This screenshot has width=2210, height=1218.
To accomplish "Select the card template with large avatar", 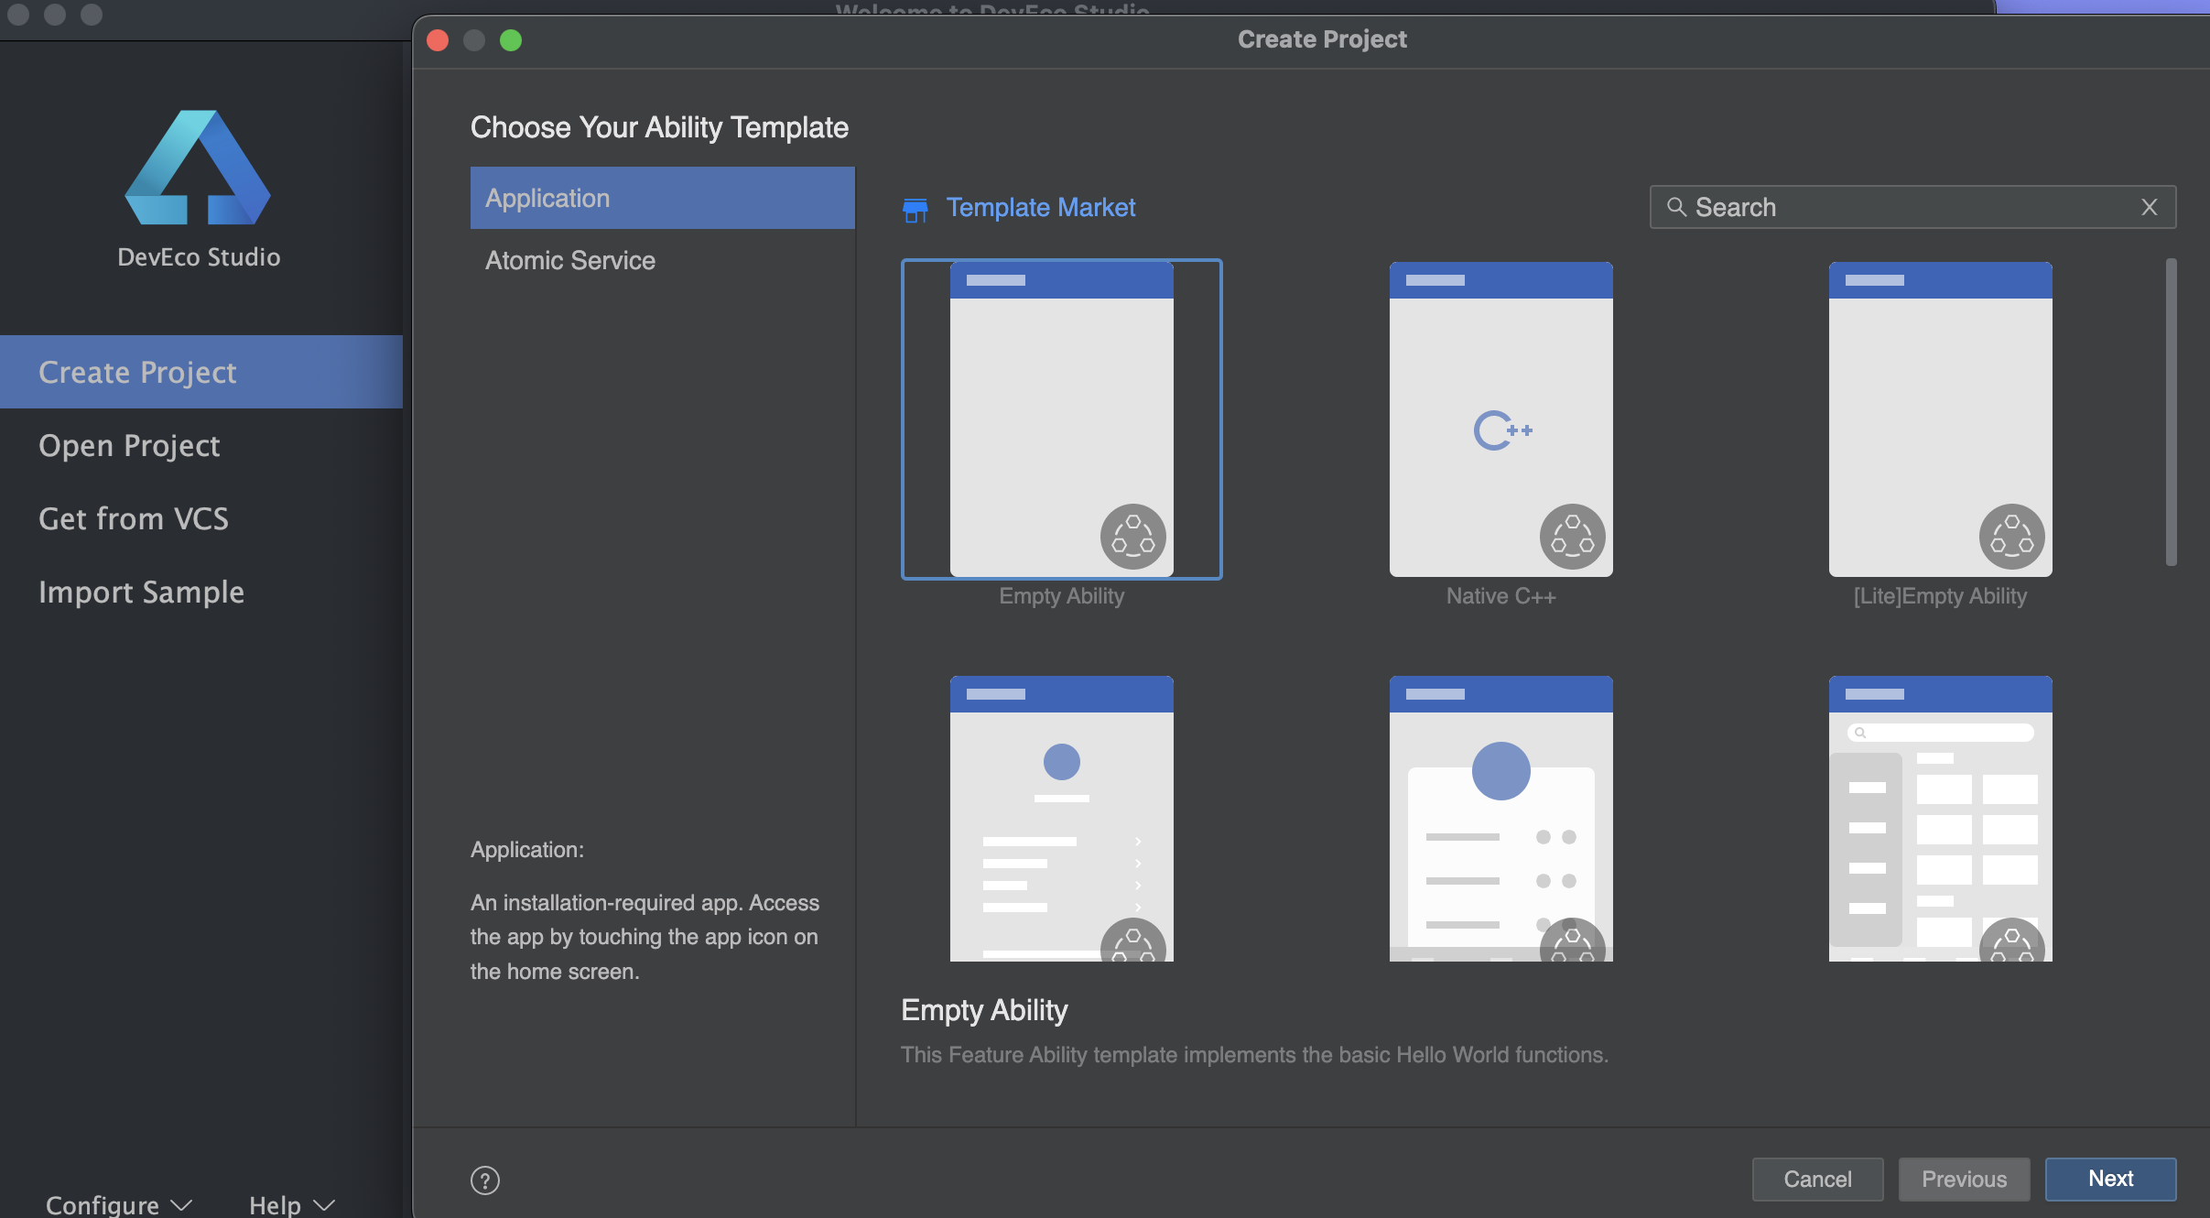I will pos(1501,819).
